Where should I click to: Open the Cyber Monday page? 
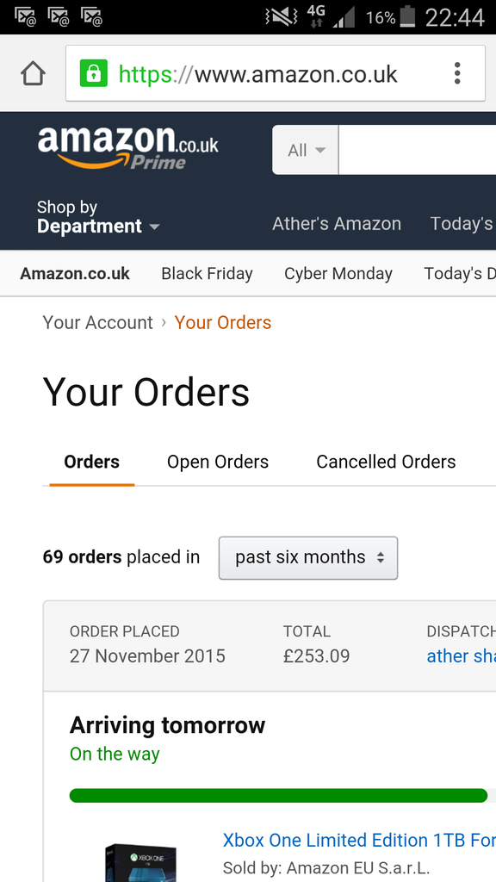tap(338, 273)
